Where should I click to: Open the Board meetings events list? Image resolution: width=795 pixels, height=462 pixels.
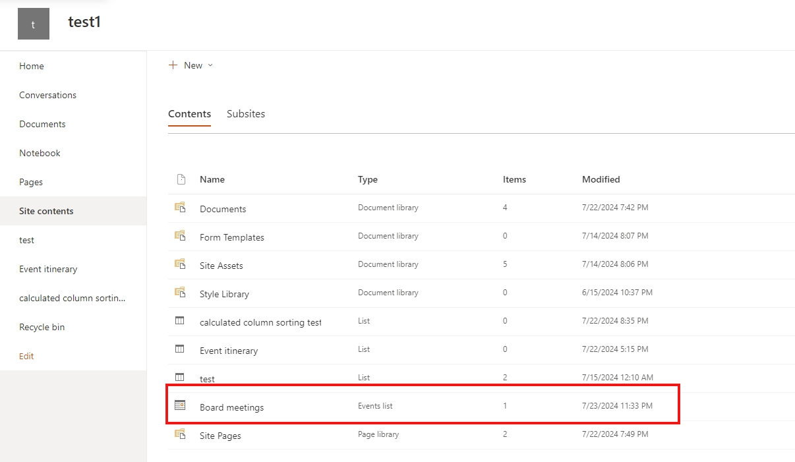point(232,407)
